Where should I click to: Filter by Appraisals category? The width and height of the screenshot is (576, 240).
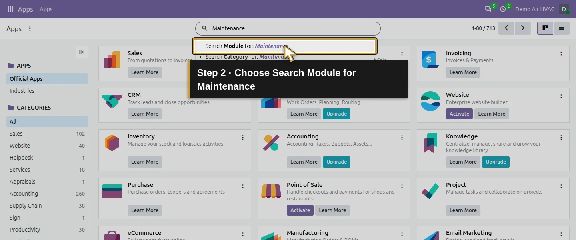[x=47, y=182]
